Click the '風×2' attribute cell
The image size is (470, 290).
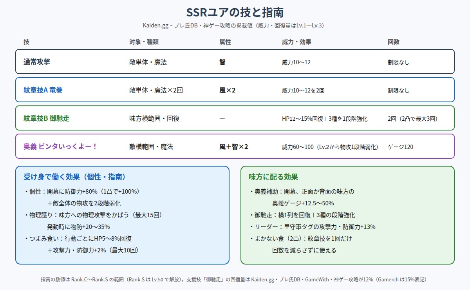point(228,90)
